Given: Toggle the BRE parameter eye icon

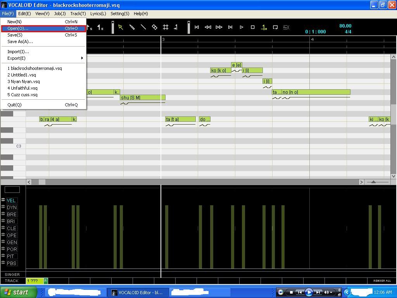Looking at the screenshot, I should coord(3,214).
